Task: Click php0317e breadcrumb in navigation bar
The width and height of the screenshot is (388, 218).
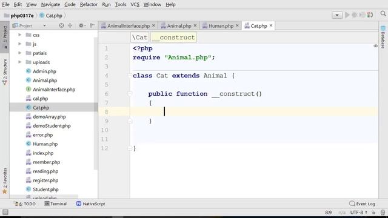Action: coord(19,16)
